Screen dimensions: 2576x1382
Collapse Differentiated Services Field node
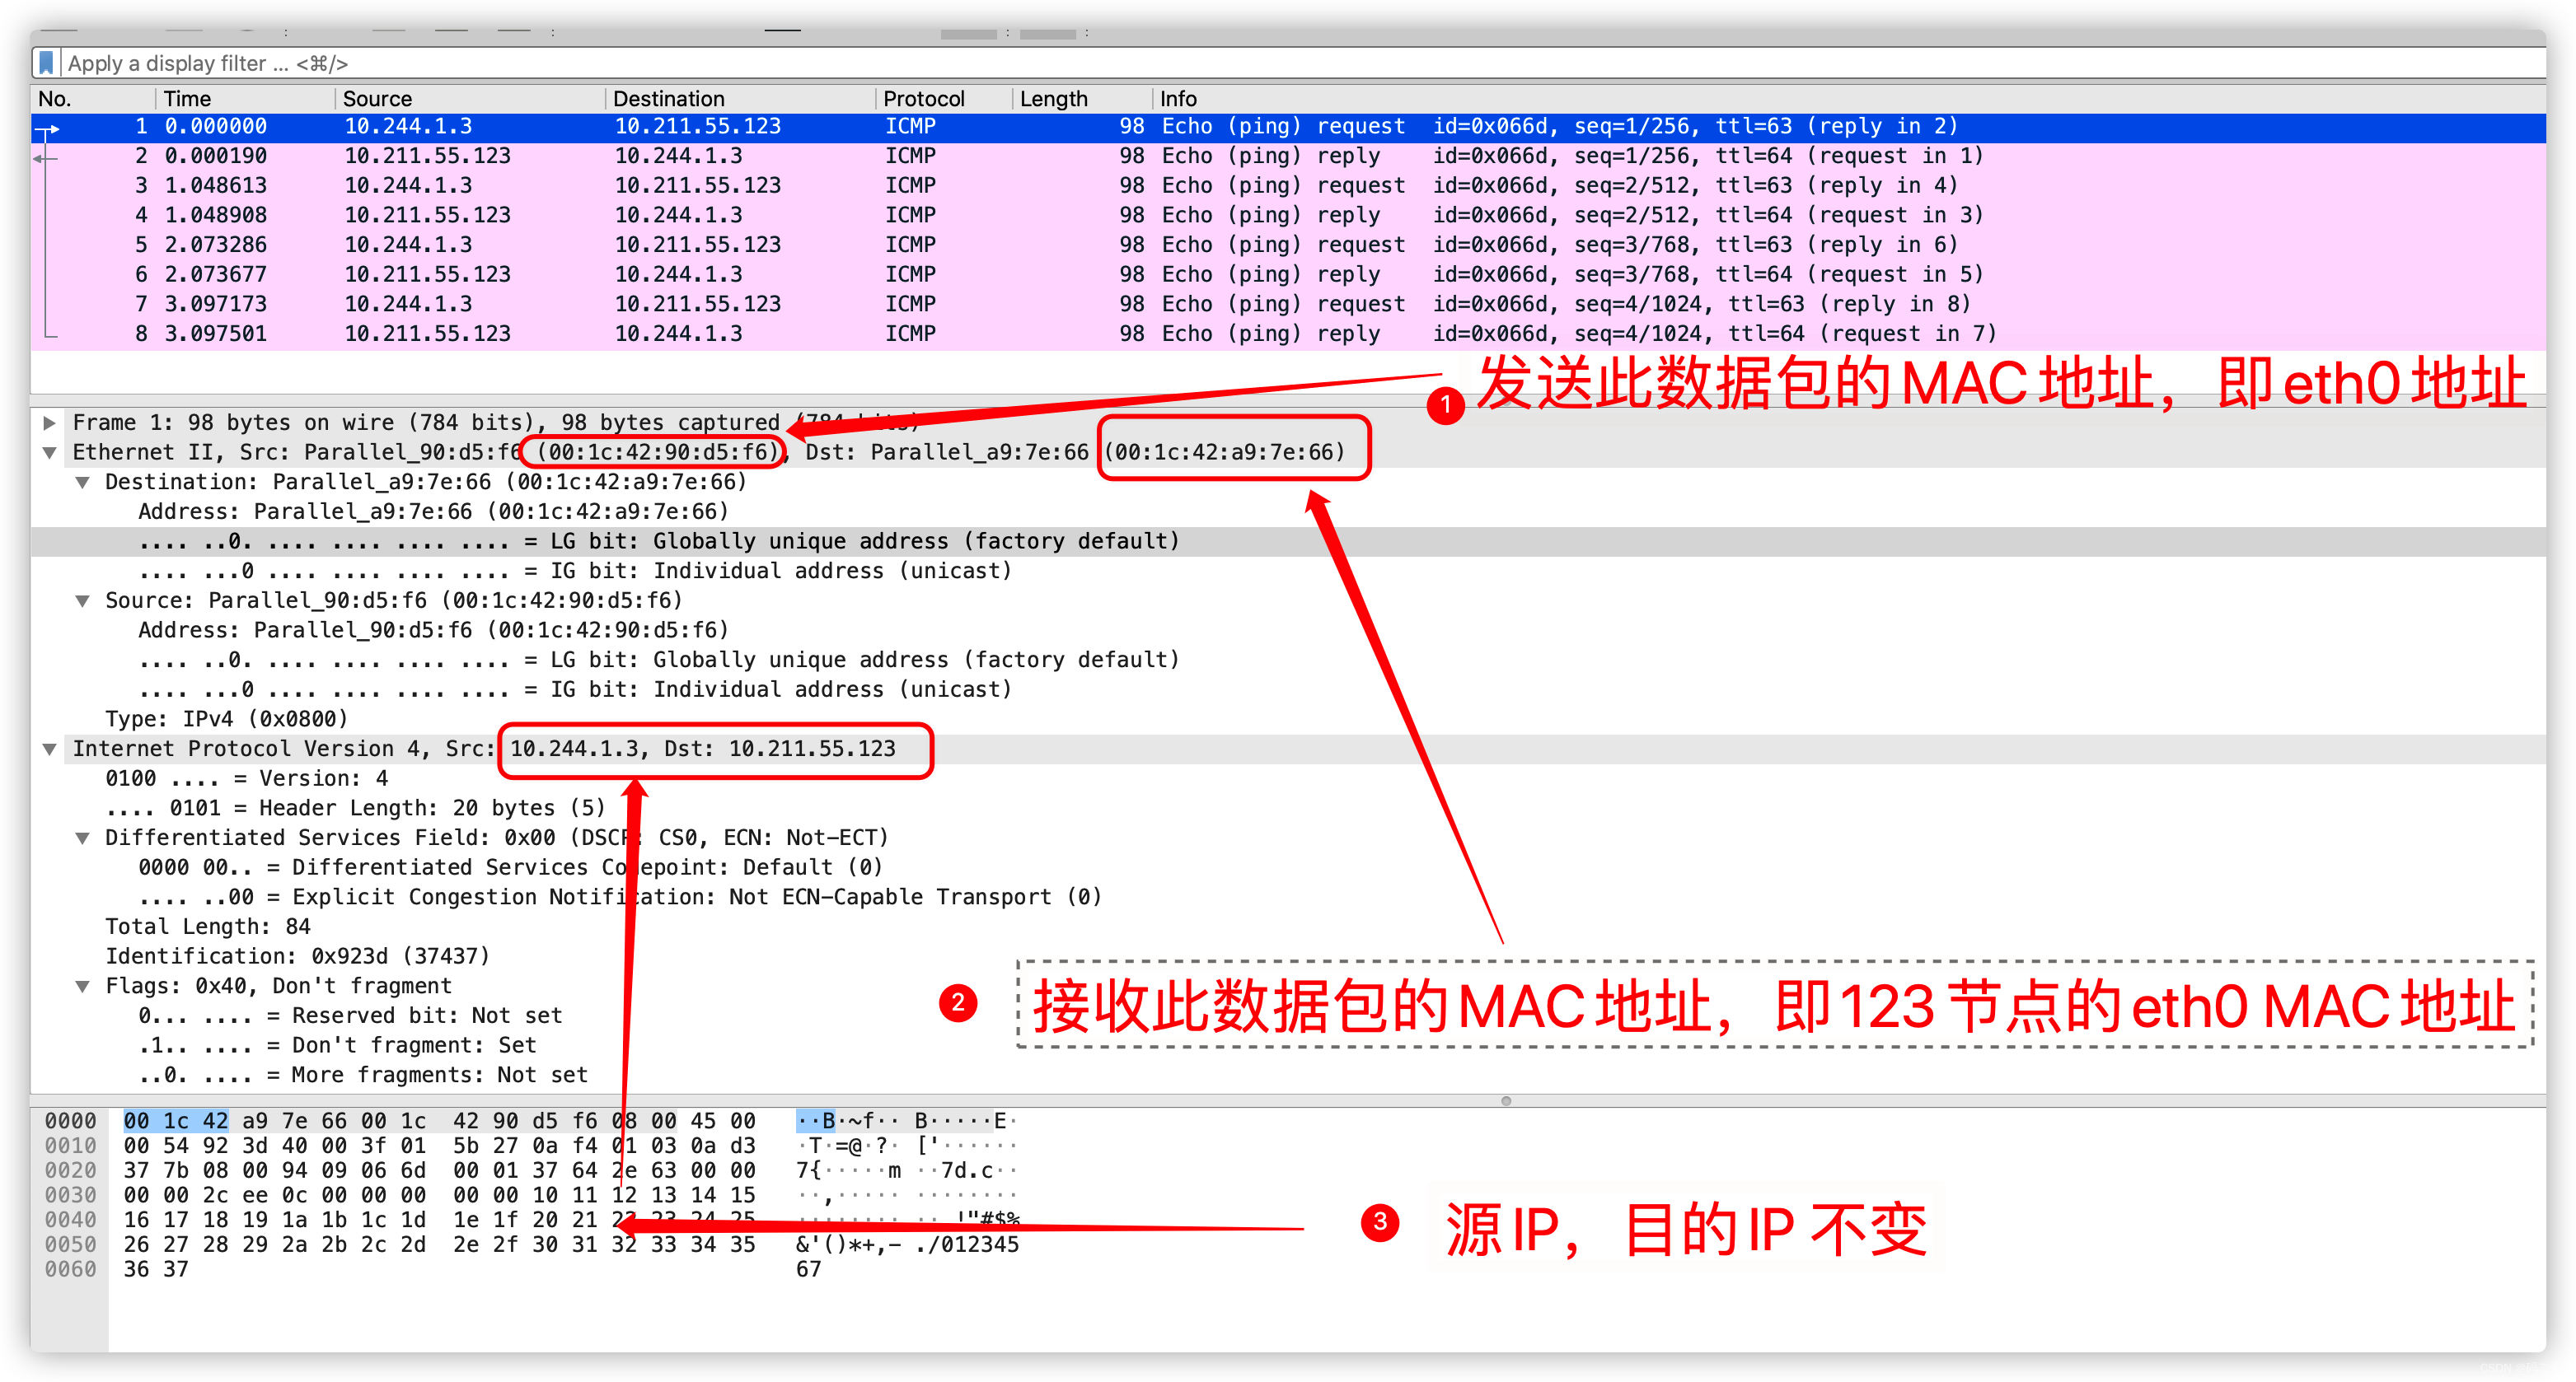82,838
